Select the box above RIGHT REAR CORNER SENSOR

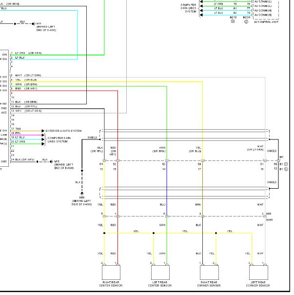[x=209, y=272]
